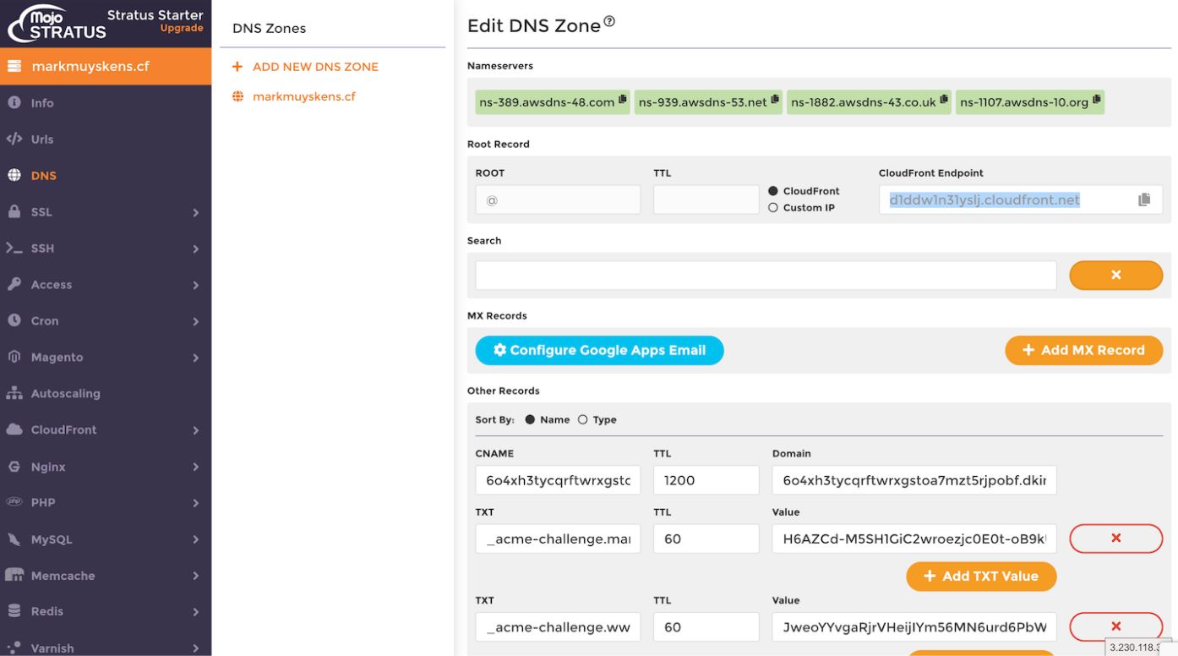Select the CloudFront radio option
Viewport: 1178px width, 656px height.
(773, 191)
